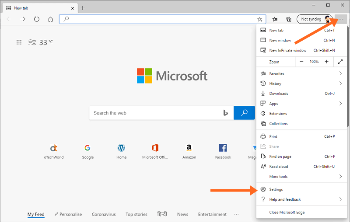The image size is (350, 223).
Task: Open the Amazon quick link tile
Action: point(189,151)
